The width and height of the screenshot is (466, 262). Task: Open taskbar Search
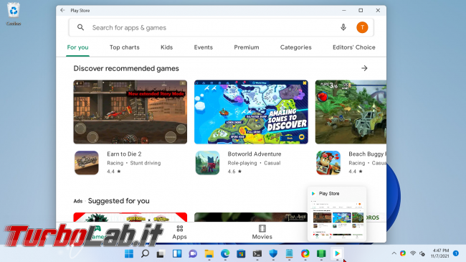click(145, 253)
